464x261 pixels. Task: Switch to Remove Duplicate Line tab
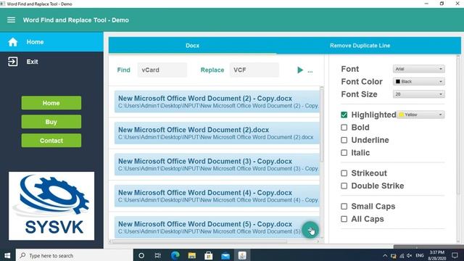(x=360, y=46)
